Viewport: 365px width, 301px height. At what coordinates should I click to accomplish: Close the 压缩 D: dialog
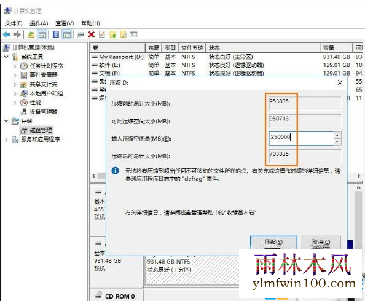340,82
